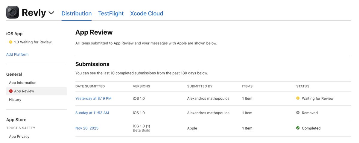Click the Add Platform link
This screenshot has height=143, width=359.
coord(17,54)
